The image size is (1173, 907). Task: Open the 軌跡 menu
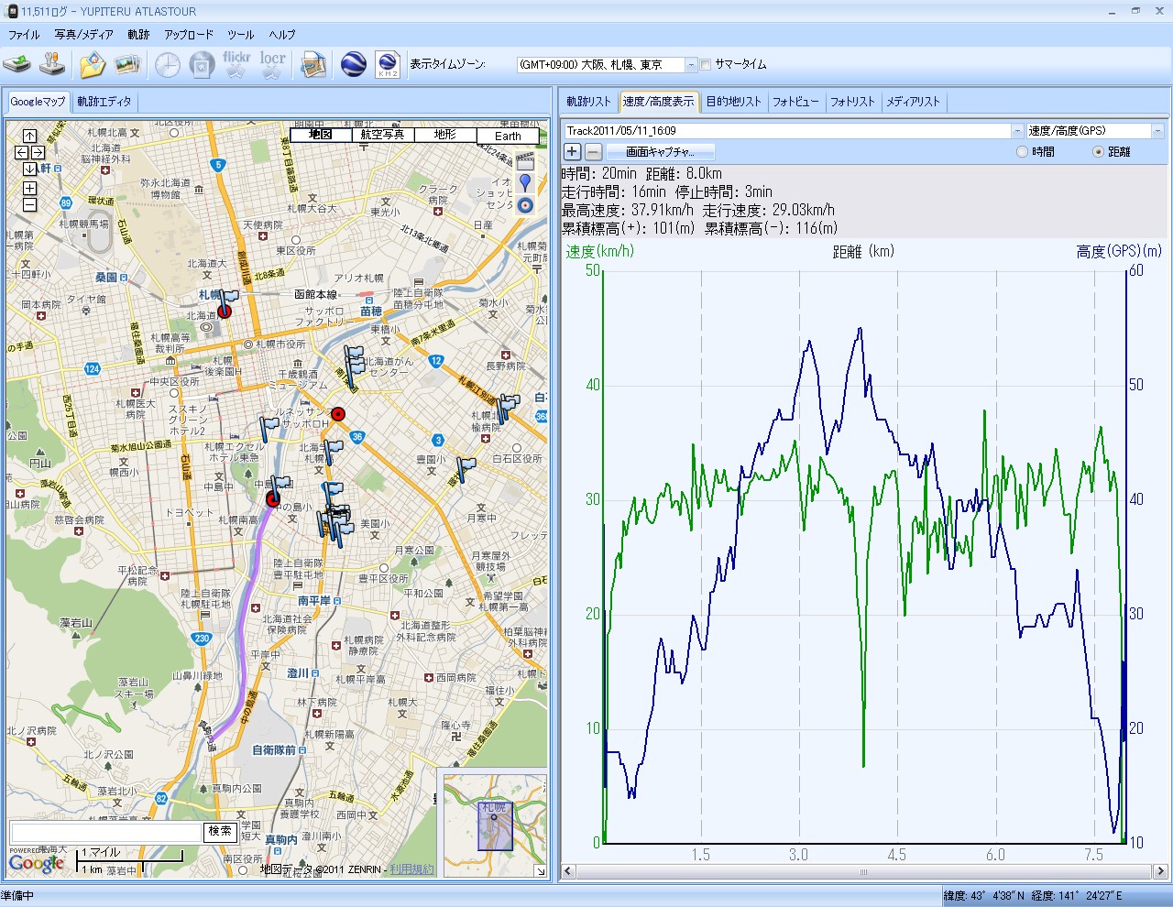pyautogui.click(x=138, y=35)
